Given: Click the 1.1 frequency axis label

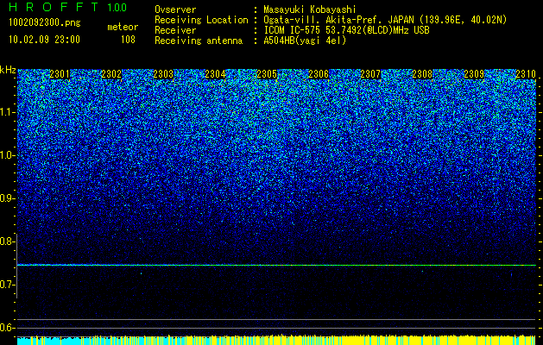Looking at the screenshot, I should 6,112.
